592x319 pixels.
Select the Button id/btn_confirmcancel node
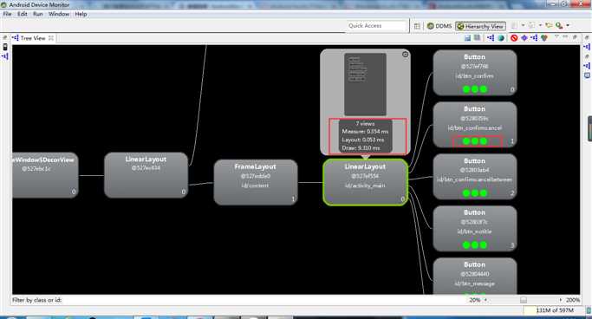tap(475, 125)
